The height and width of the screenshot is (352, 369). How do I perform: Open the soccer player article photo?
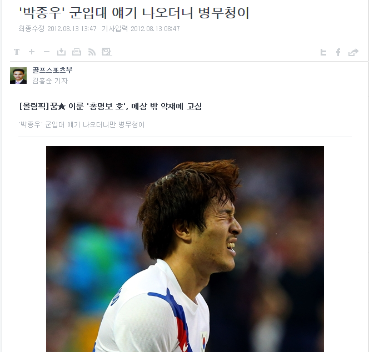[185, 249]
